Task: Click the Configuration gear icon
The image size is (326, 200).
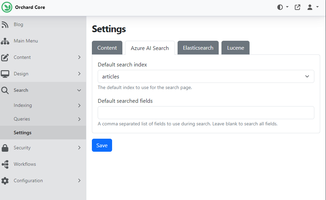Action: point(5,181)
